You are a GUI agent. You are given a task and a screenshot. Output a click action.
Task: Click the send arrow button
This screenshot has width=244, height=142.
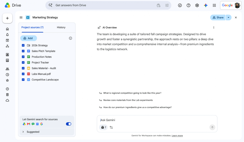212,127
